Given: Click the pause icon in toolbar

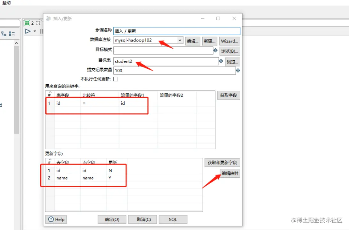Looking at the screenshot, I should click(x=41, y=31).
